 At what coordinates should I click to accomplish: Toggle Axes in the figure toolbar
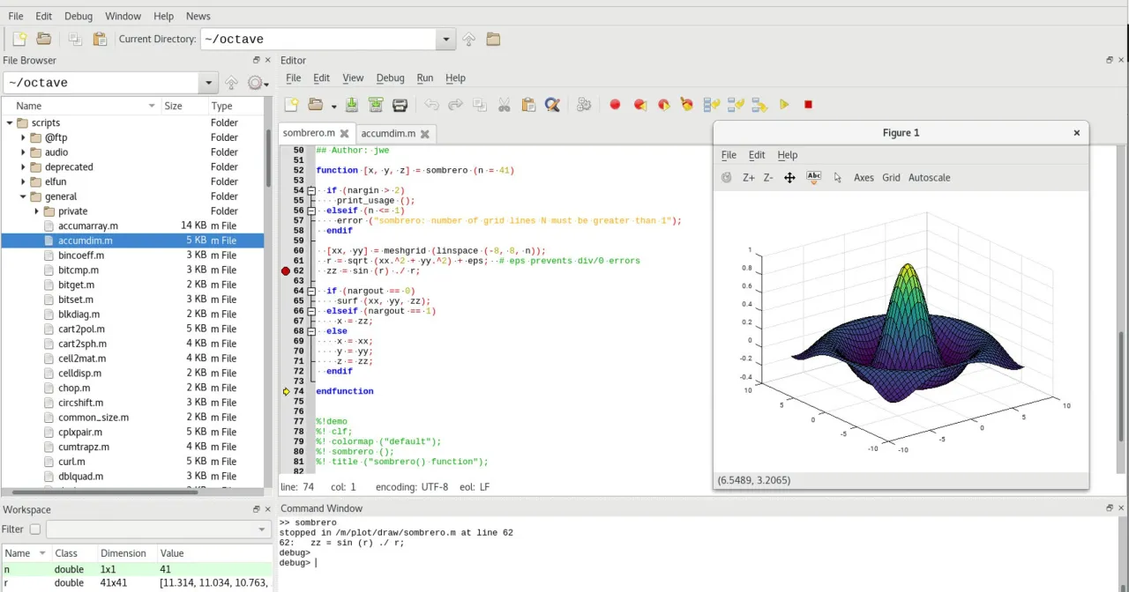point(864,178)
